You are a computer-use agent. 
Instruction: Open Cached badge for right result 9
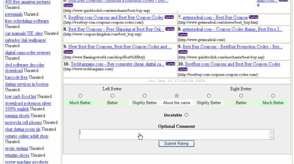coord(183,52)
